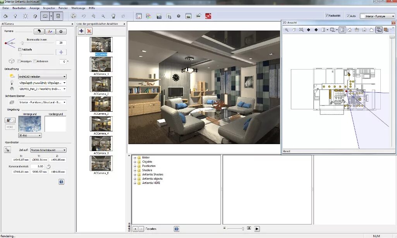Delete the selected perspective view

pyautogui.click(x=89, y=31)
